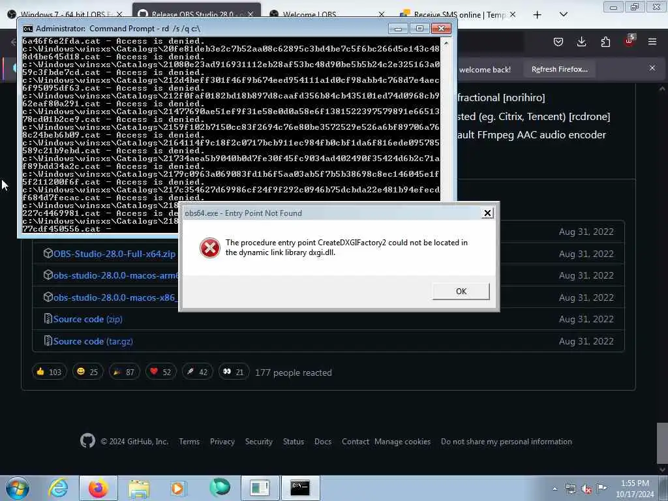Click Manage cookies in the footer

pyautogui.click(x=402, y=442)
